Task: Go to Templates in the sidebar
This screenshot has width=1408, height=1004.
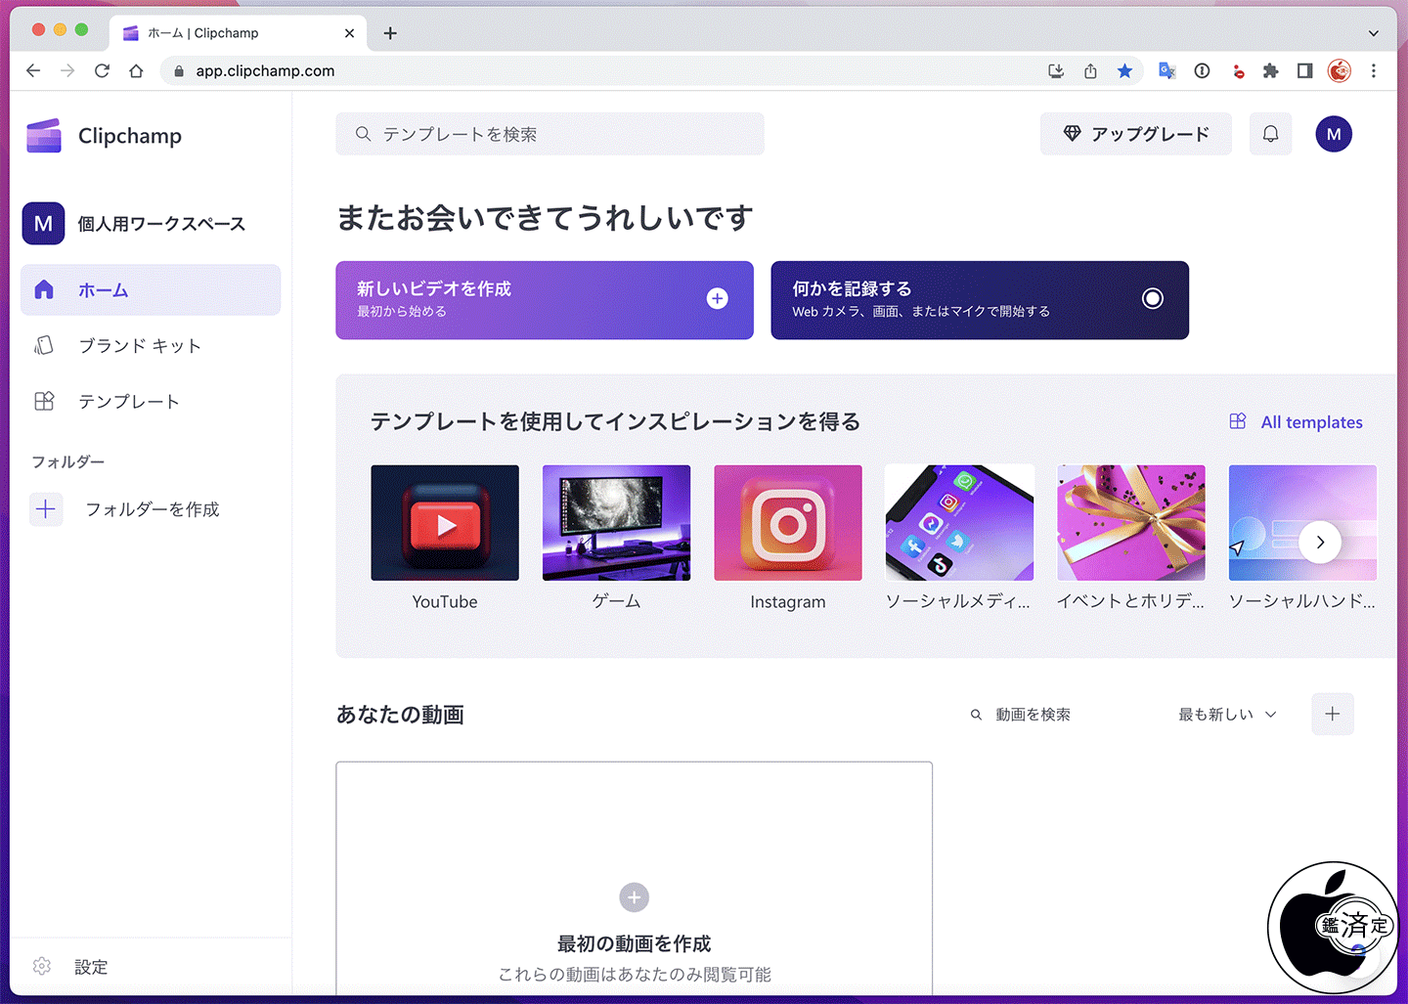Action: (129, 402)
